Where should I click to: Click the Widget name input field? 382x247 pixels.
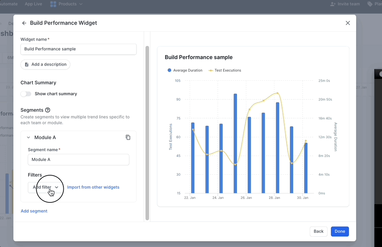click(79, 49)
